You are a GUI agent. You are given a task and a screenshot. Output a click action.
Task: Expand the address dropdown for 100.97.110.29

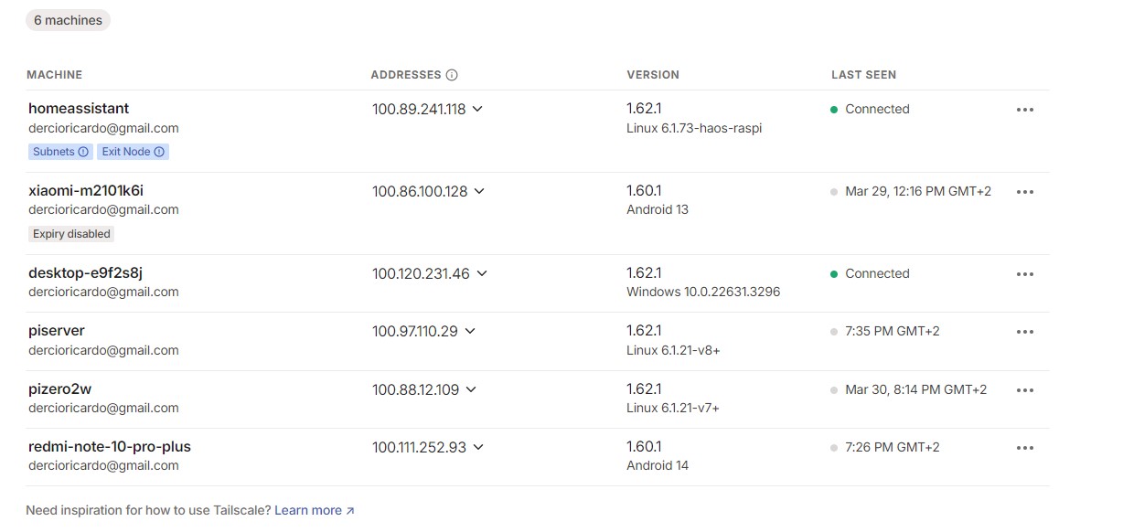(x=470, y=331)
